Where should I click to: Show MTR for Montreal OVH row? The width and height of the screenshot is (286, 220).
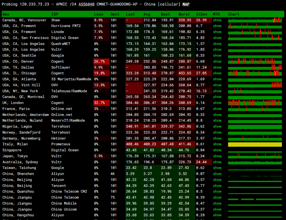pos(217,97)
